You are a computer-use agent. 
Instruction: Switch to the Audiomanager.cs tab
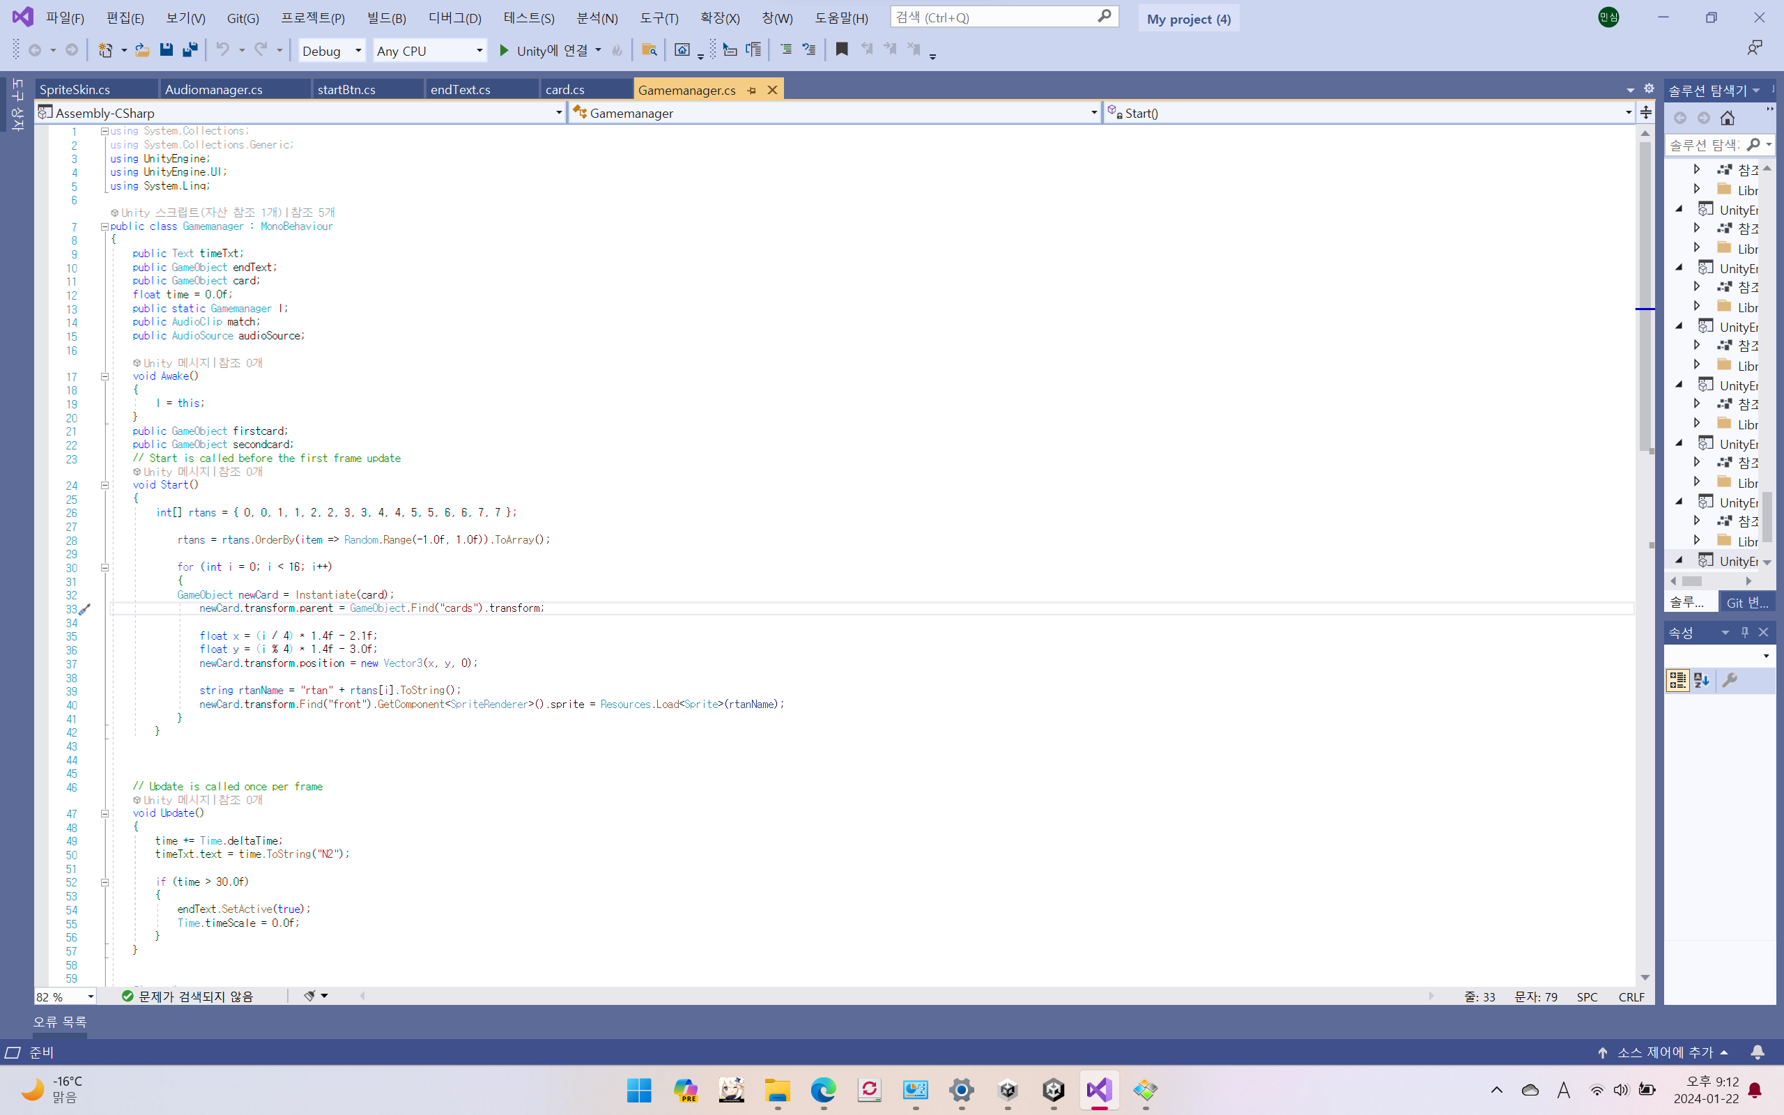[234, 89]
